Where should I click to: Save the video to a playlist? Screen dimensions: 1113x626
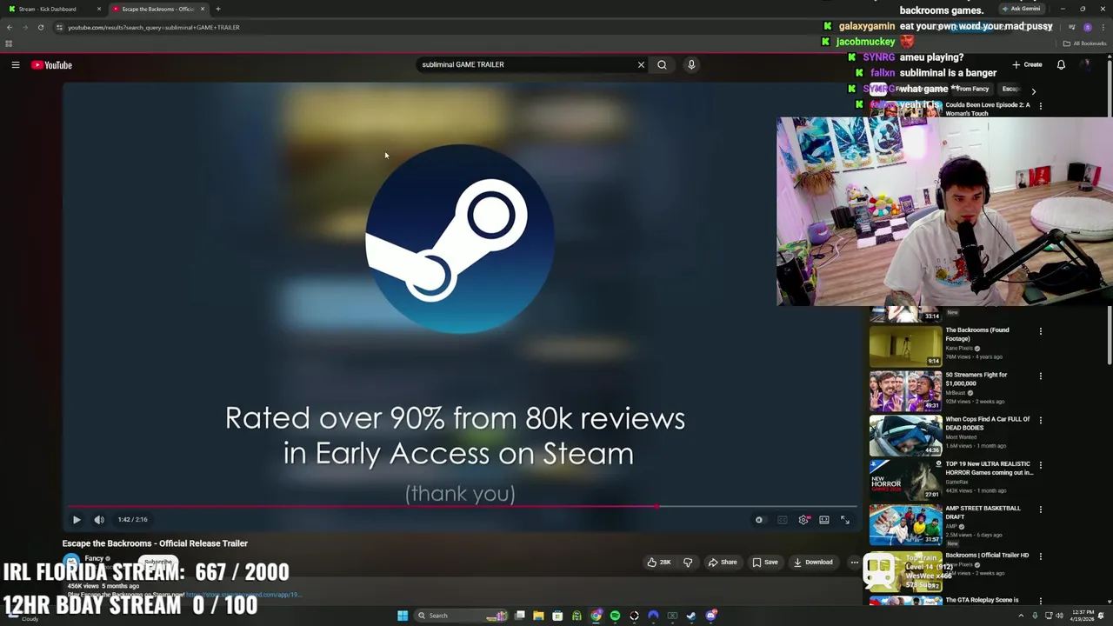[x=765, y=563]
